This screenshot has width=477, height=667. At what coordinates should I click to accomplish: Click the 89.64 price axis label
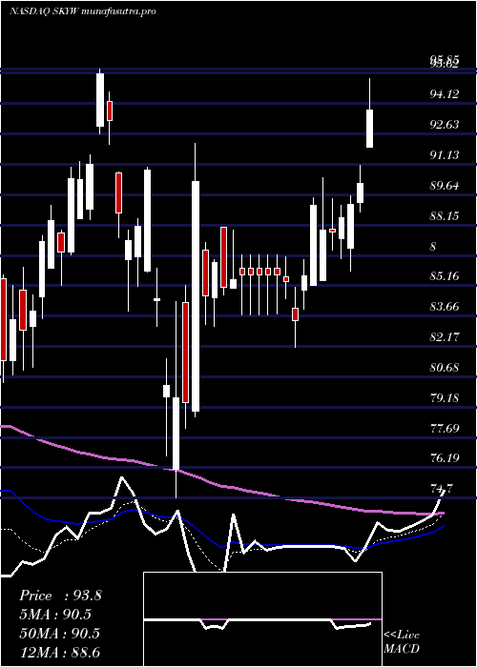tap(445, 186)
